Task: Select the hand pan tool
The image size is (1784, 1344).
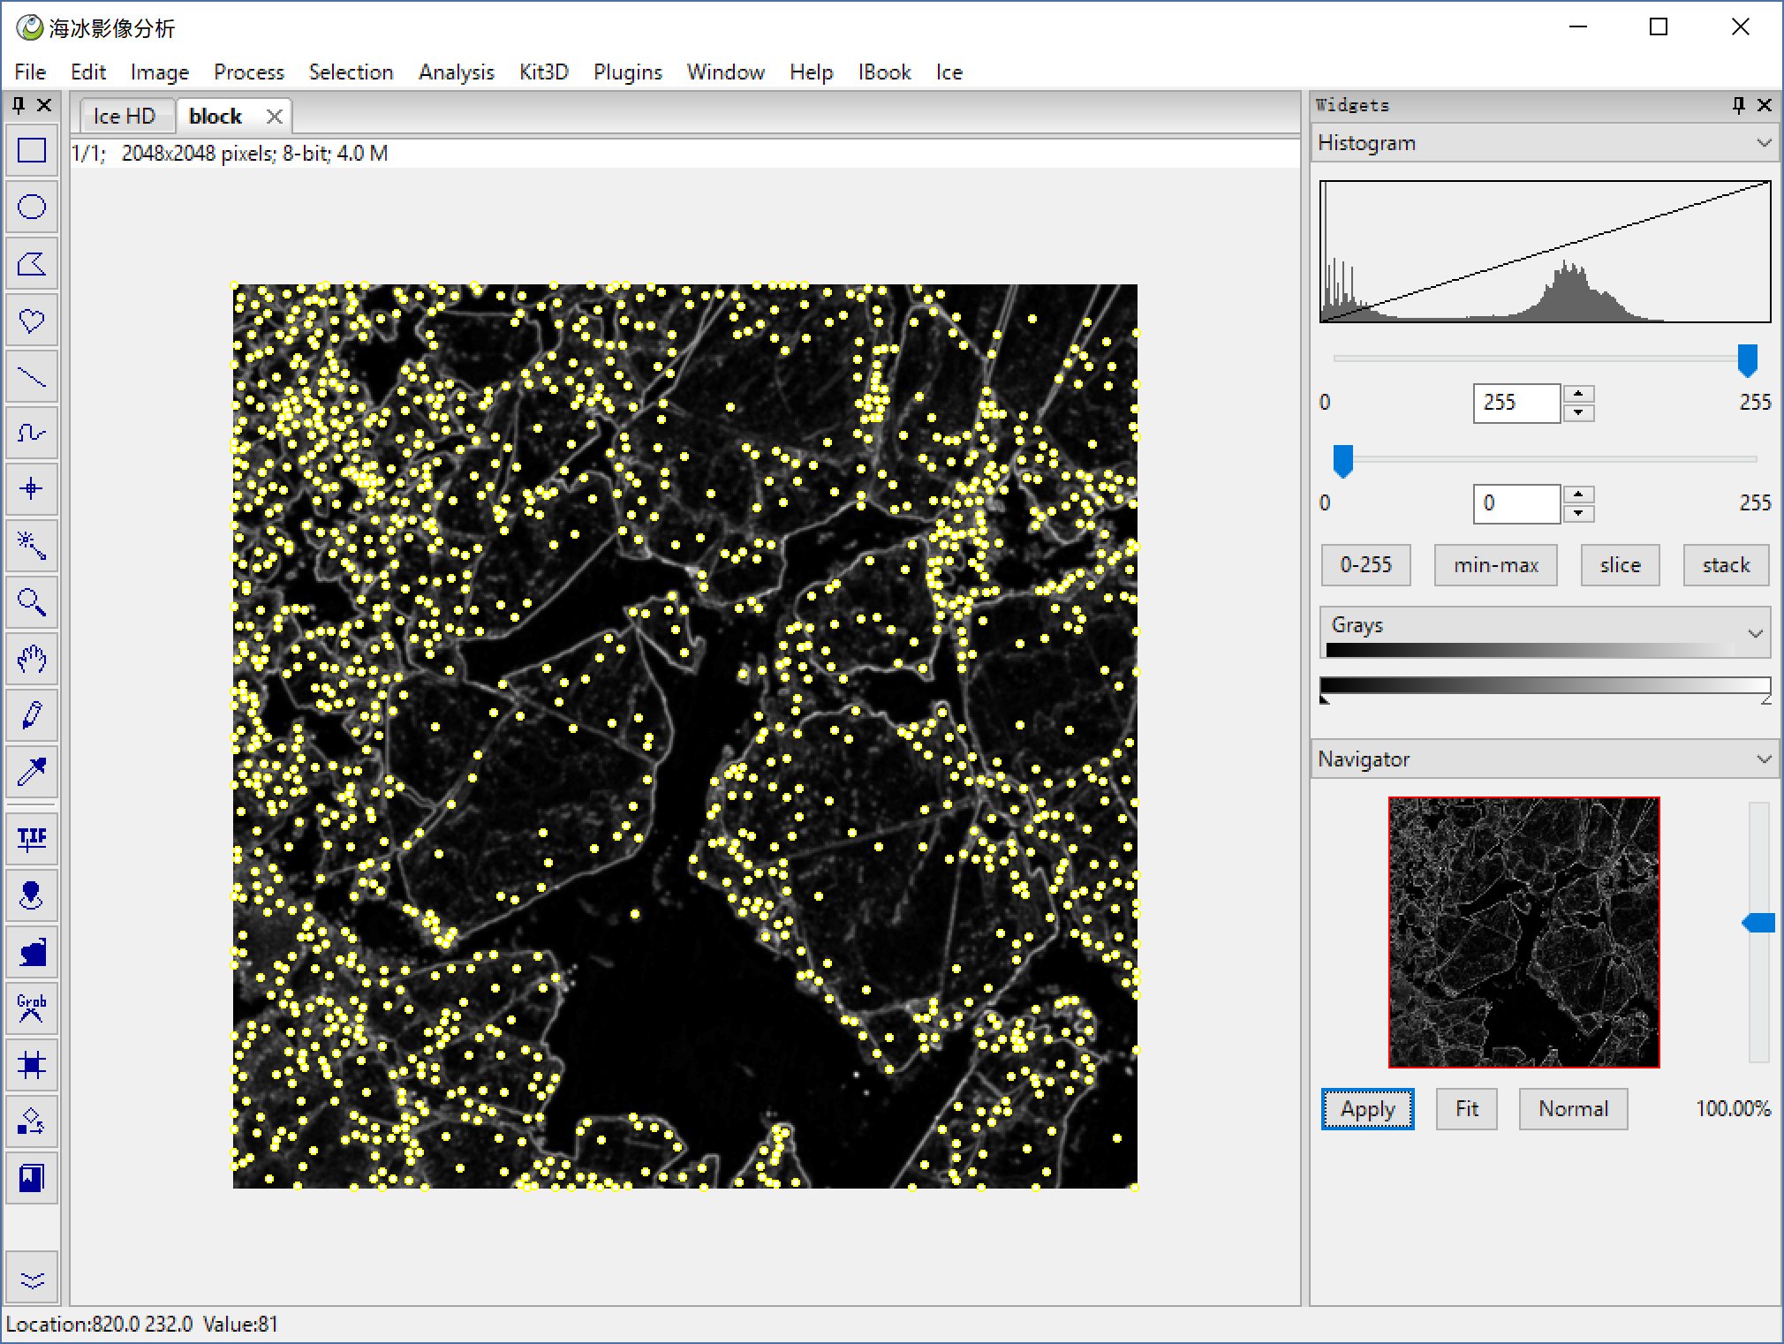Action: [x=32, y=659]
